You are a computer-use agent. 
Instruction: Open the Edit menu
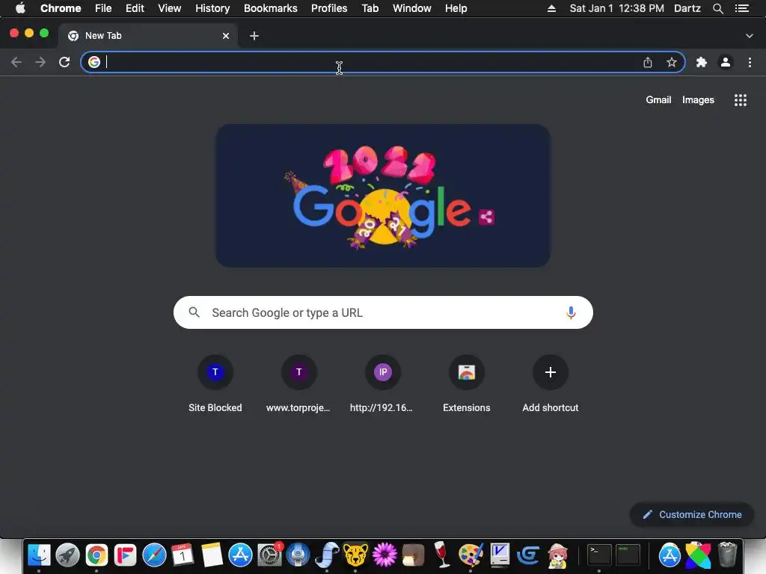[x=135, y=8]
